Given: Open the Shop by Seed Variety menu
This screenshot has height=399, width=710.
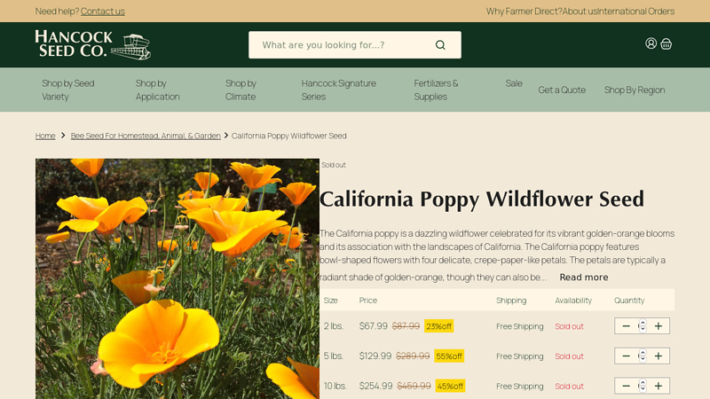Looking at the screenshot, I should [68, 90].
